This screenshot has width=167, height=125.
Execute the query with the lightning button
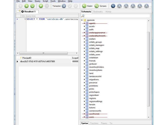click(x=41, y=6)
